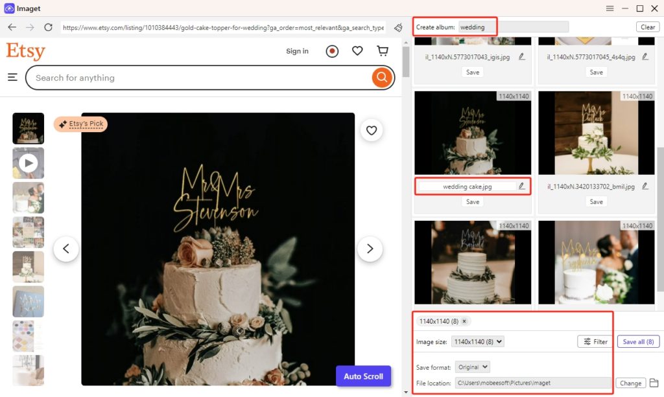Open the Etsy shopping cart icon
The image size is (664, 397).
point(383,50)
